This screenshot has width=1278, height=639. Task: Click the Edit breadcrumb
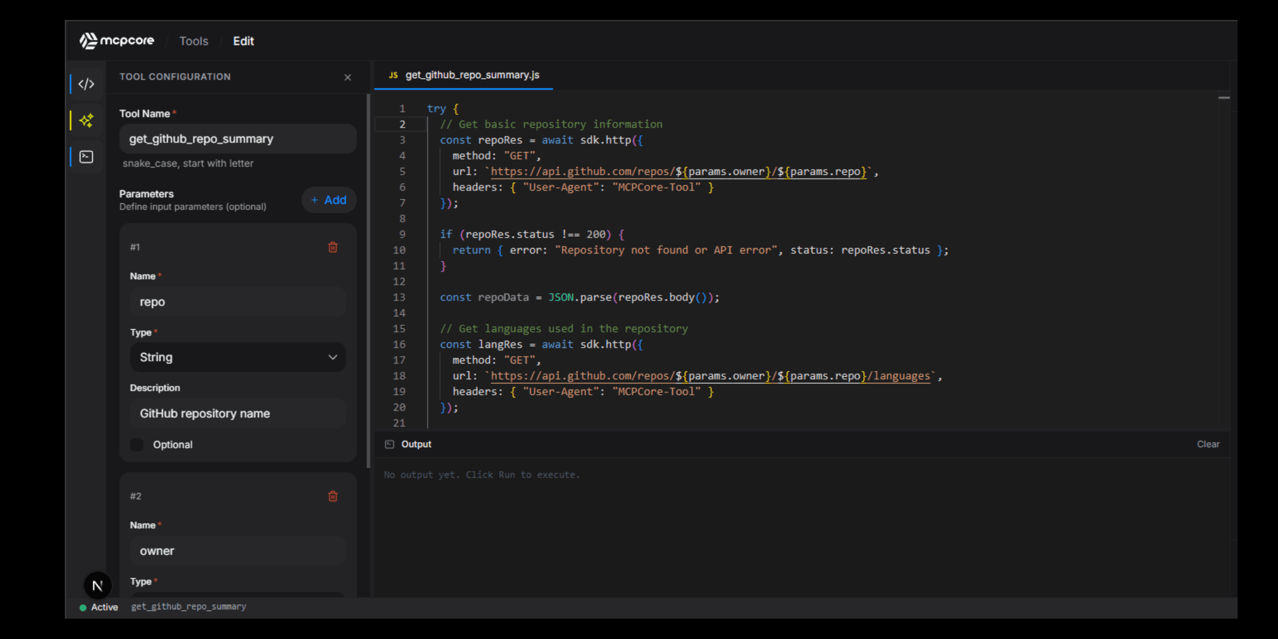pos(244,41)
